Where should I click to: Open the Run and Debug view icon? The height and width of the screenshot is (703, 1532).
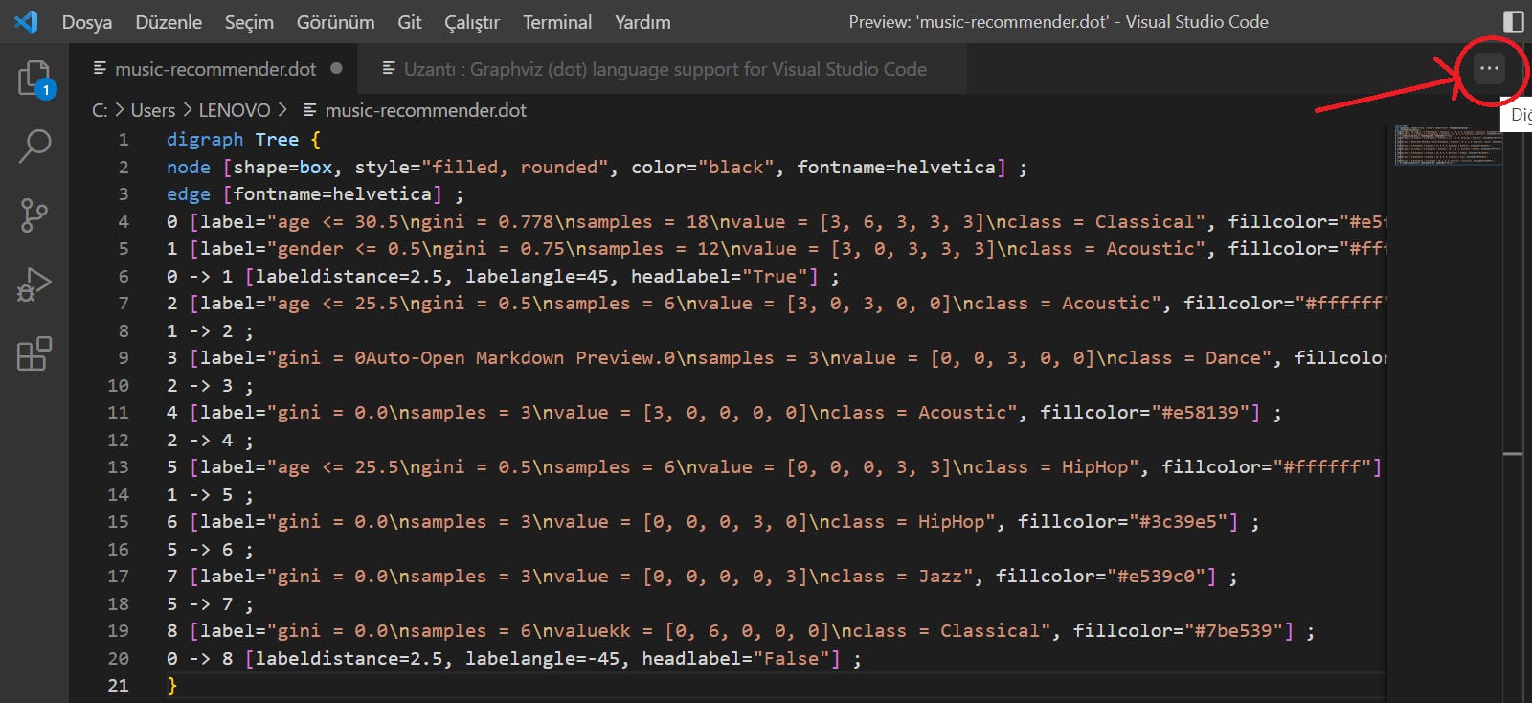pyautogui.click(x=34, y=284)
